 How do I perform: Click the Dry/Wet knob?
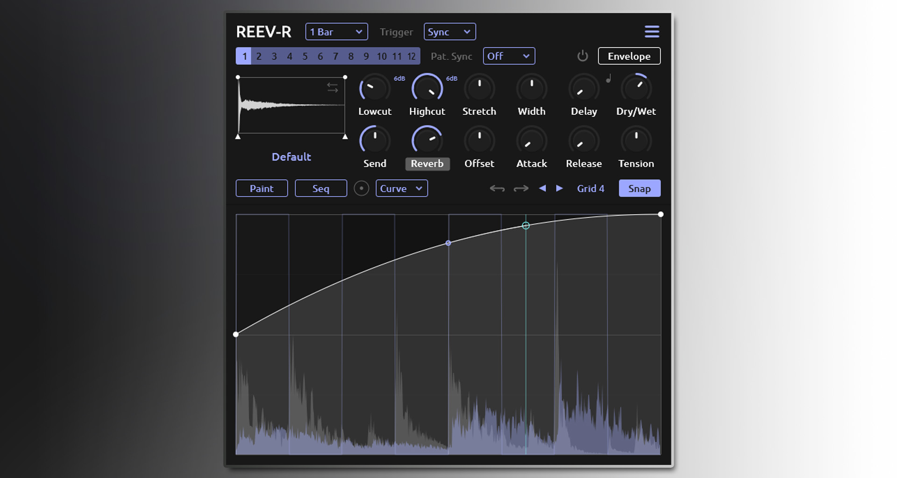coord(636,88)
